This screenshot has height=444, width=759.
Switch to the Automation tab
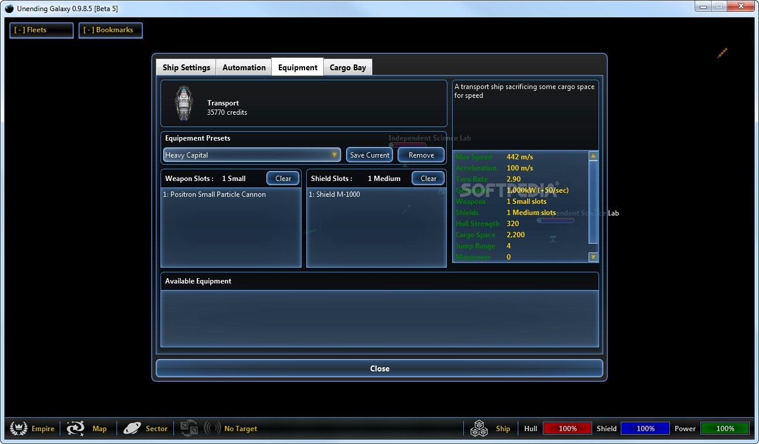244,67
